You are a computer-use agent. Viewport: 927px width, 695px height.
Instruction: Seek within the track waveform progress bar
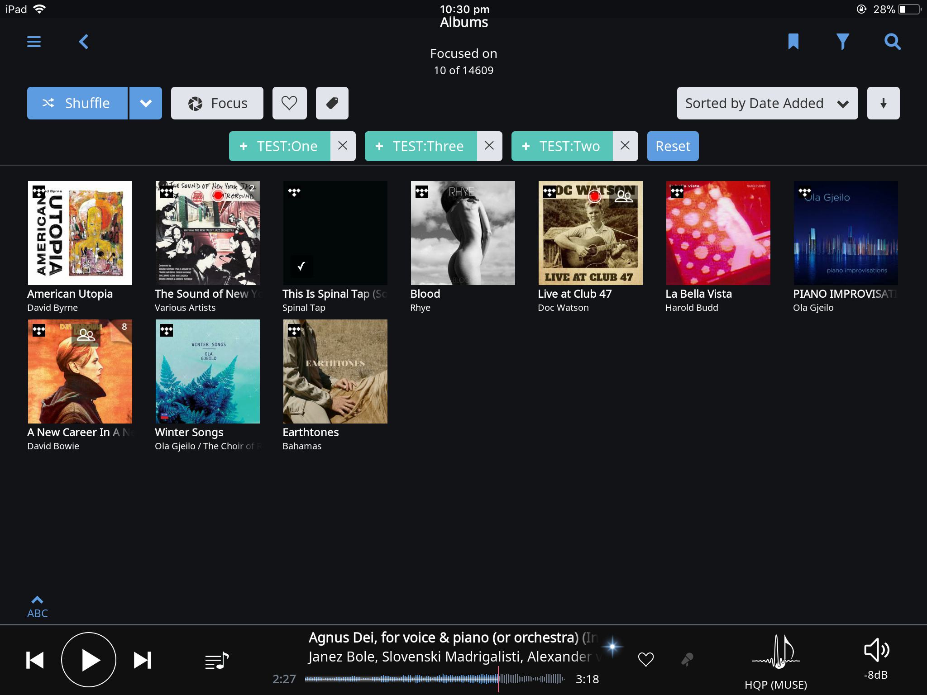[435, 679]
